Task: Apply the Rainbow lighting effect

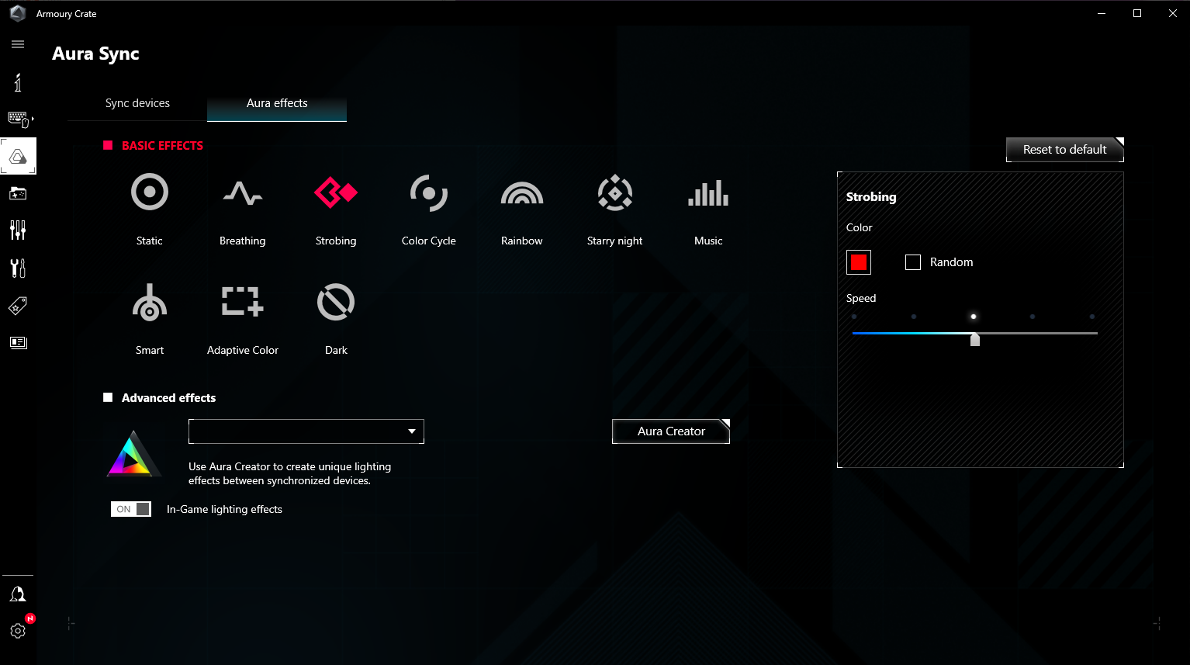Action: (x=521, y=210)
